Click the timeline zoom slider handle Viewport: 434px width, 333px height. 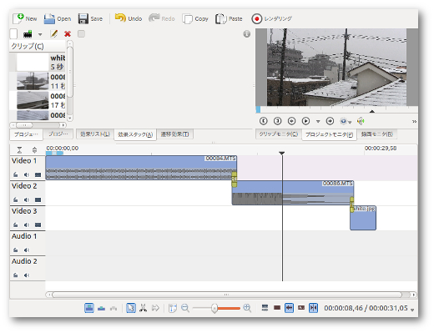(214, 308)
